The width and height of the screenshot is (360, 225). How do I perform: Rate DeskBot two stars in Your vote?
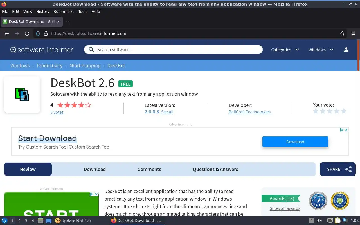pos(323,111)
